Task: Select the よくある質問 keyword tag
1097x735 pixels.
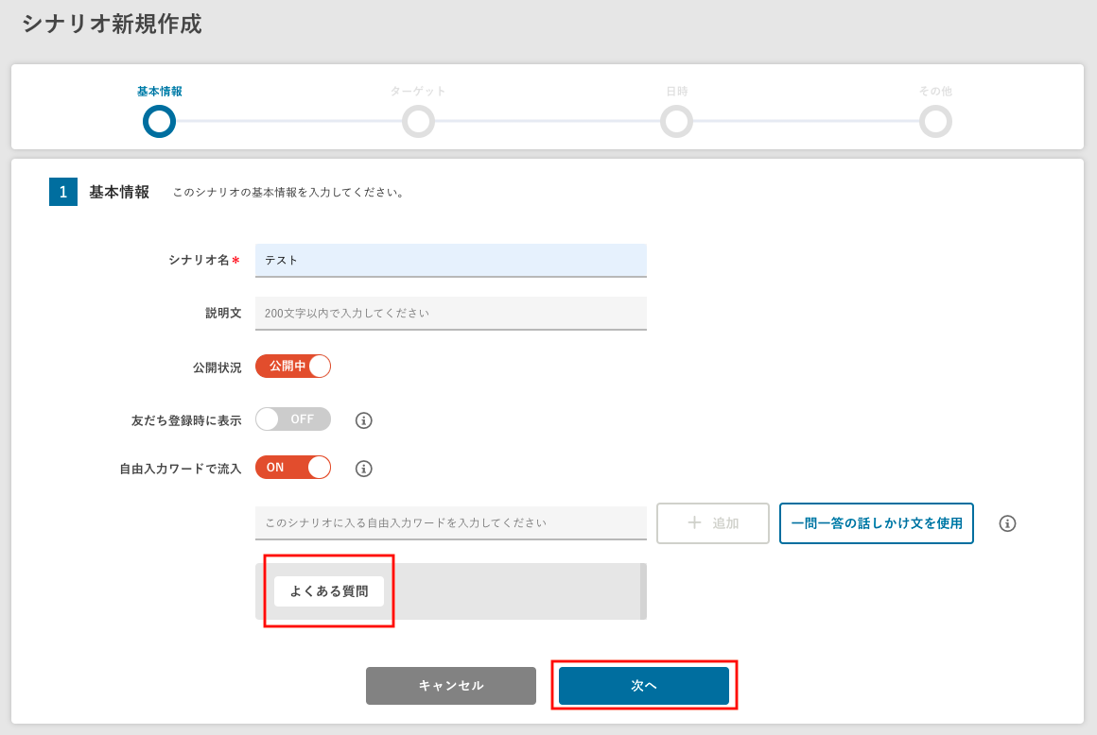Action: pos(329,591)
